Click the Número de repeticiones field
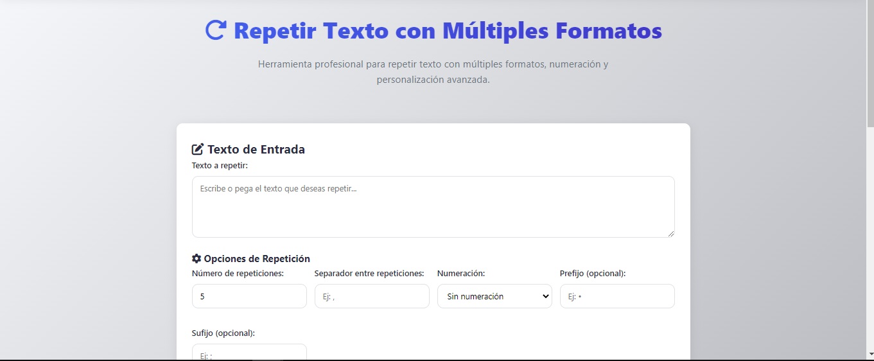 coord(249,296)
